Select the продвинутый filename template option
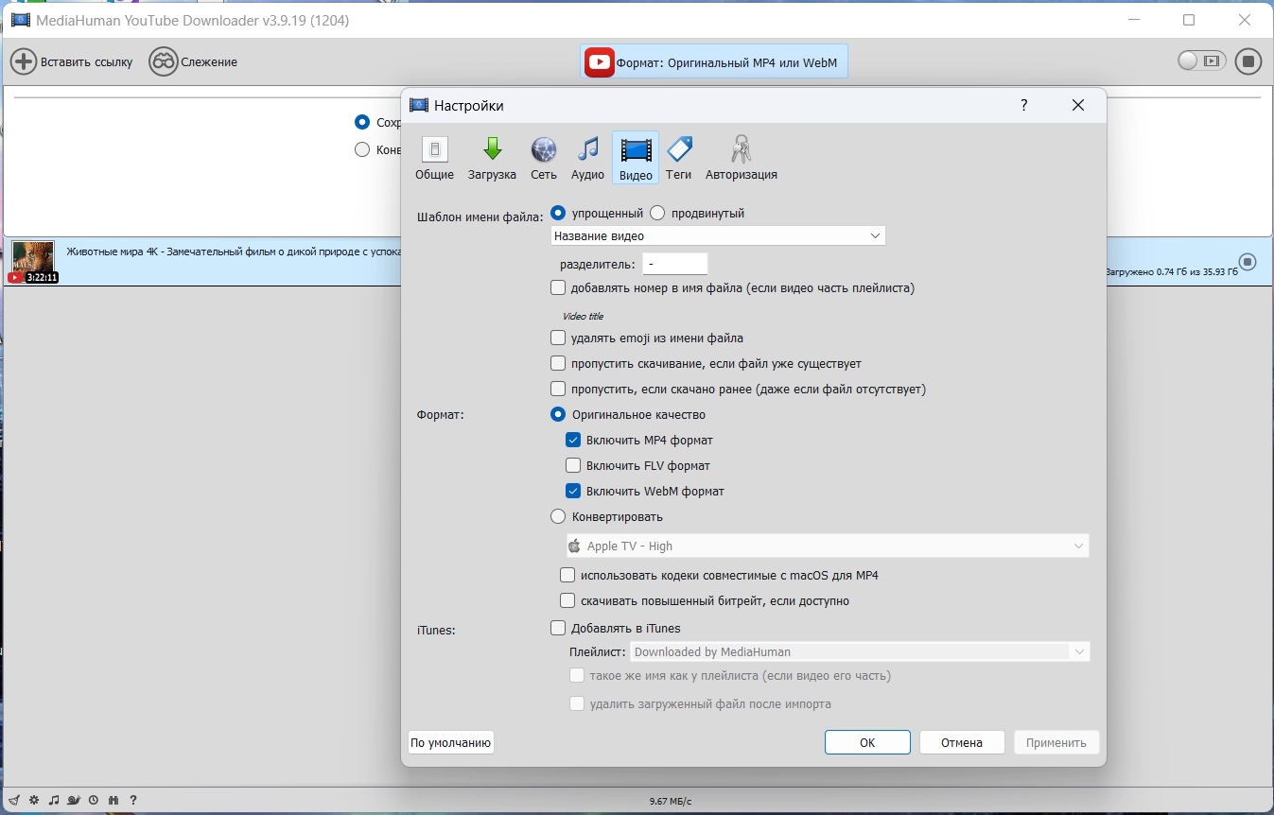1274x815 pixels. (658, 214)
